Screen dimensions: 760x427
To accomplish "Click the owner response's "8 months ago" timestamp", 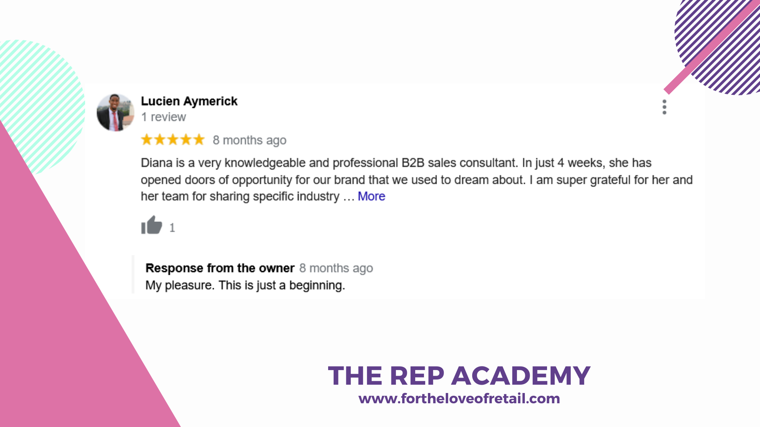I will 336,268.
